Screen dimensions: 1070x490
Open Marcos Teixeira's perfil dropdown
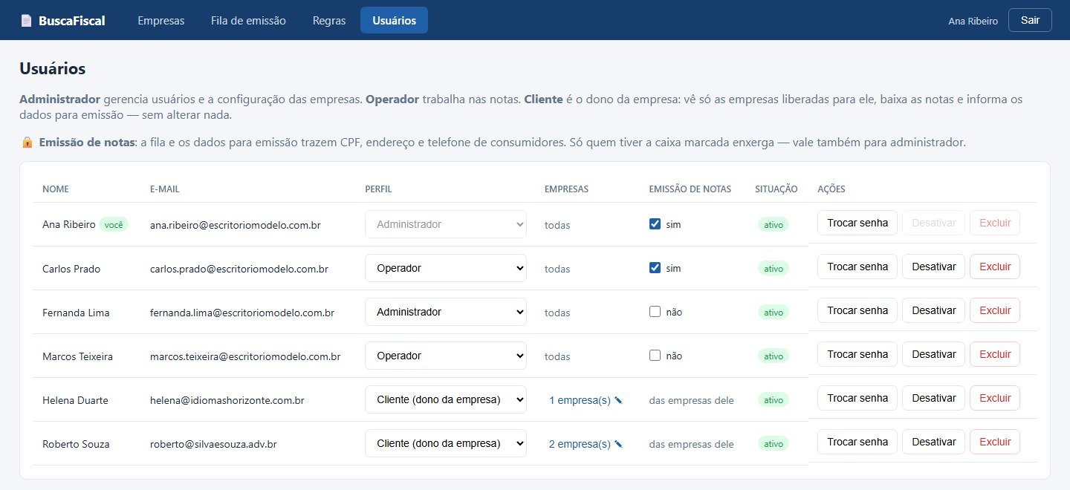tap(446, 356)
